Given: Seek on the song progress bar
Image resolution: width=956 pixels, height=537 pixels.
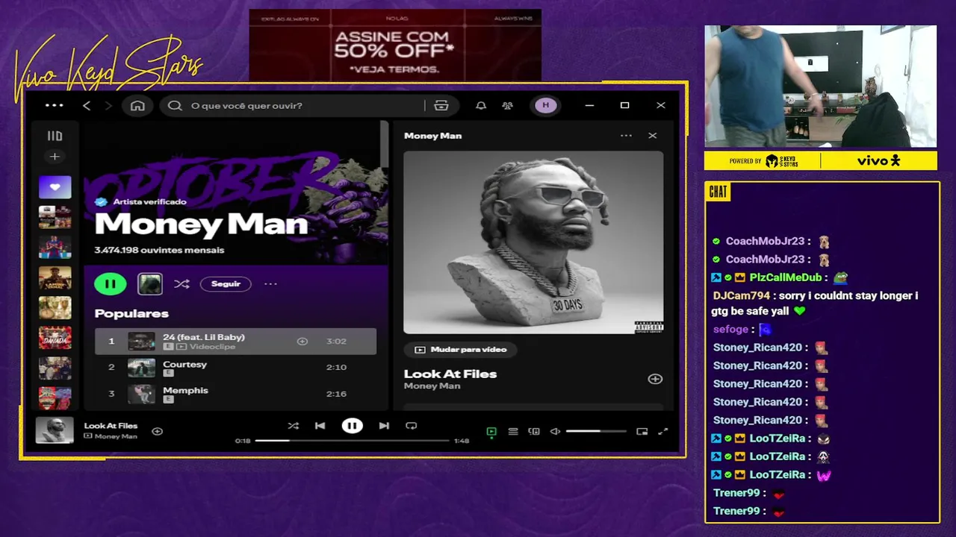Looking at the screenshot, I should point(351,441).
